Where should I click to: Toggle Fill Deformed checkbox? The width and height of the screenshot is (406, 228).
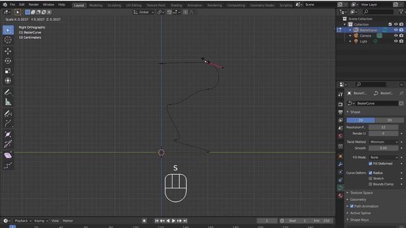tap(370, 163)
